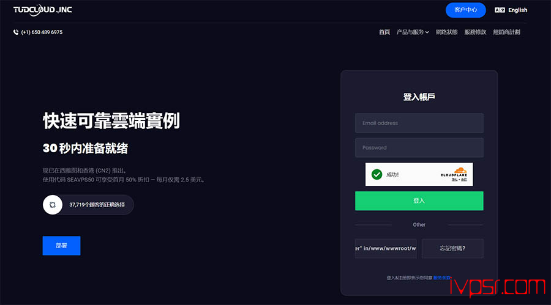Click the blue 部署 button

coord(61,246)
